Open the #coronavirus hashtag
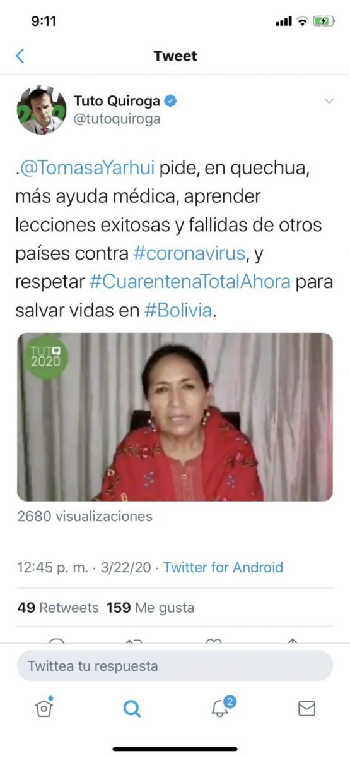350x758 pixels. click(x=189, y=253)
